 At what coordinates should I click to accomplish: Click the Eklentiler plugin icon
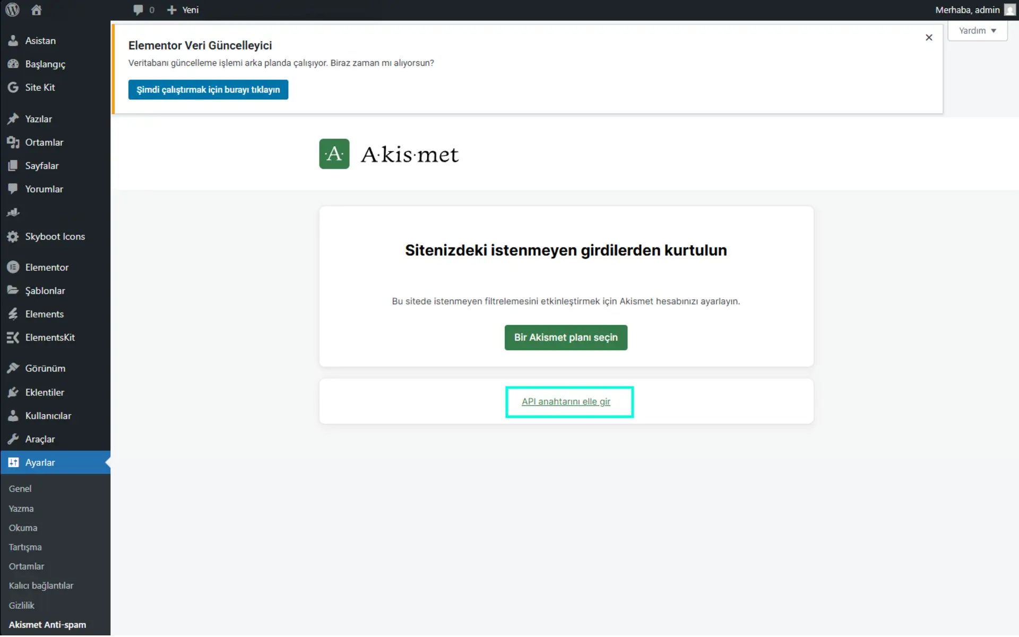13,392
